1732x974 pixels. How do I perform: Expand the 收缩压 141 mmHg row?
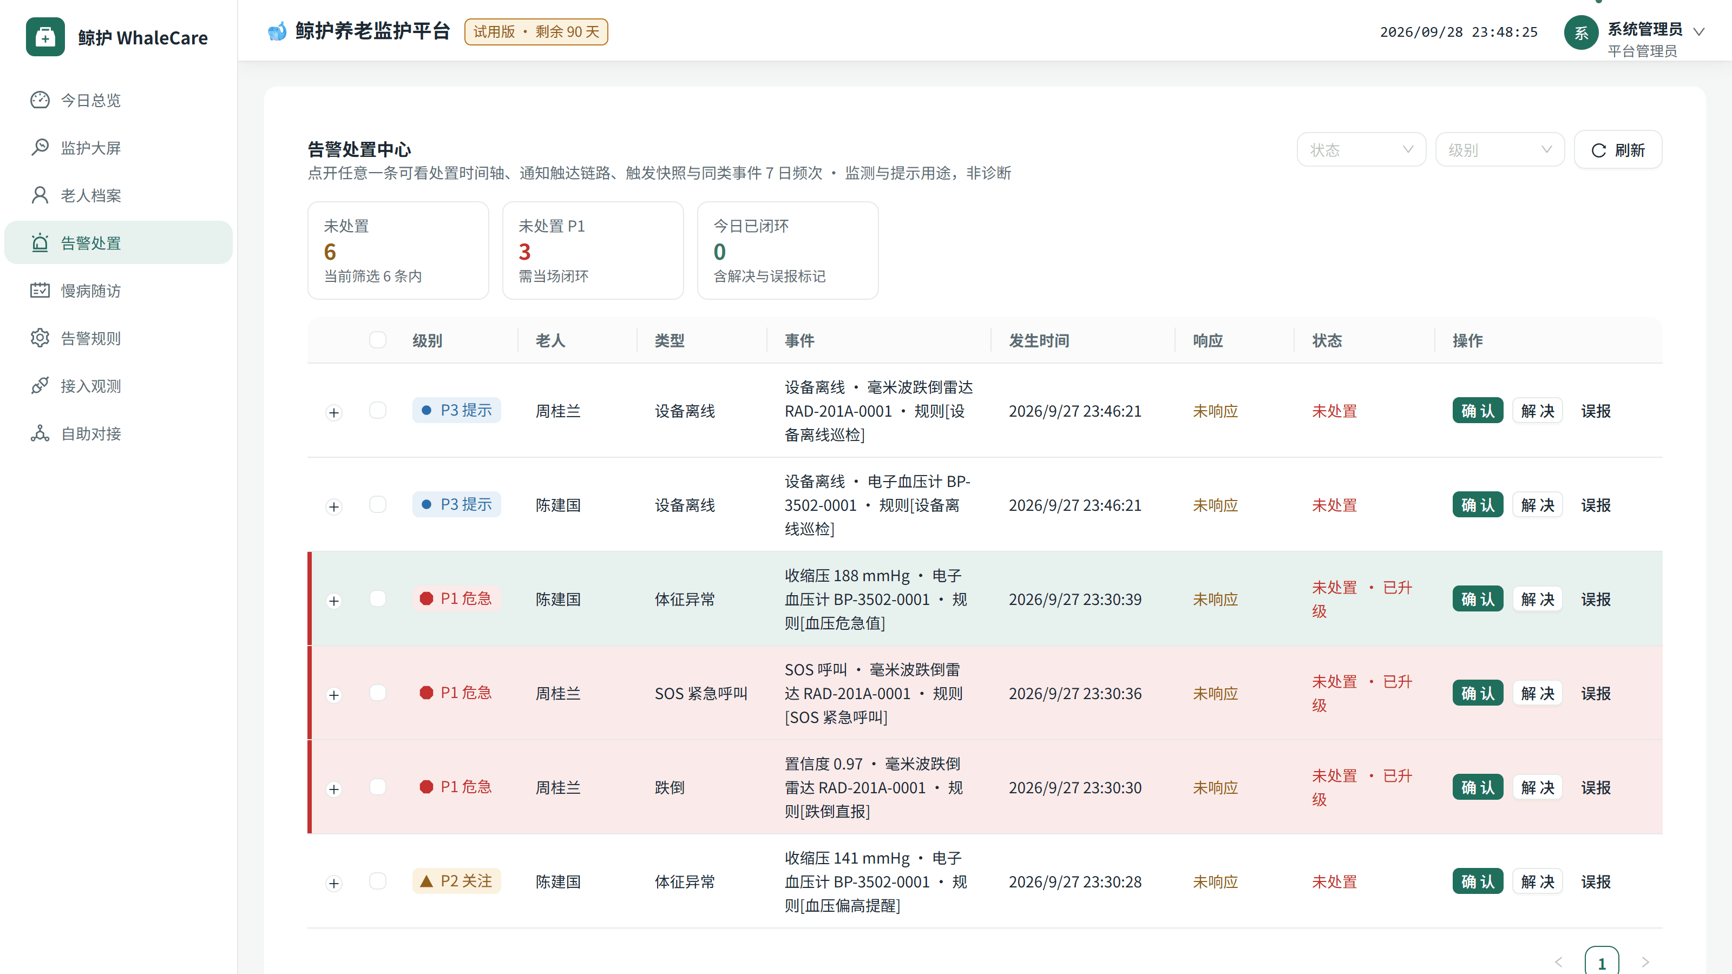click(x=334, y=883)
